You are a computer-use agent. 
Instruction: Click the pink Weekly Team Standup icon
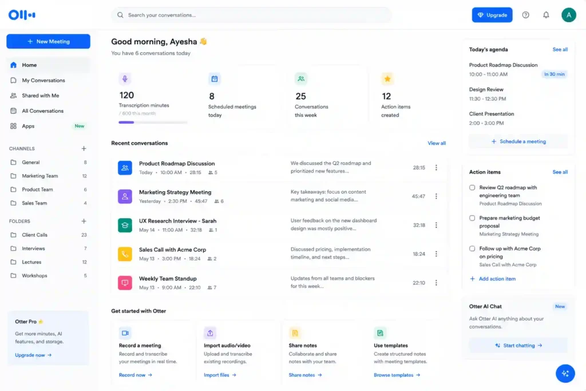point(125,283)
